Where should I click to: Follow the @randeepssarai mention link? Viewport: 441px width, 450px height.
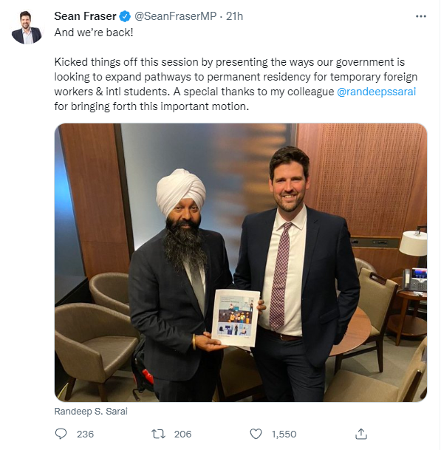pos(376,92)
